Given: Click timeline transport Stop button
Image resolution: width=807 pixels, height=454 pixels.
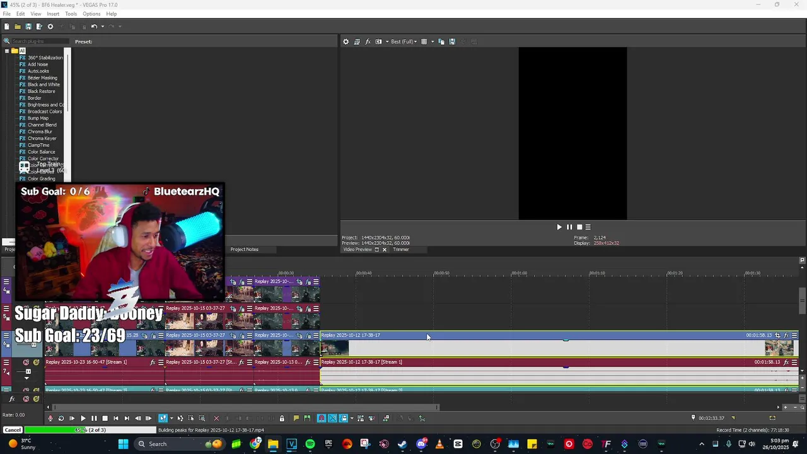Looking at the screenshot, I should click(105, 418).
